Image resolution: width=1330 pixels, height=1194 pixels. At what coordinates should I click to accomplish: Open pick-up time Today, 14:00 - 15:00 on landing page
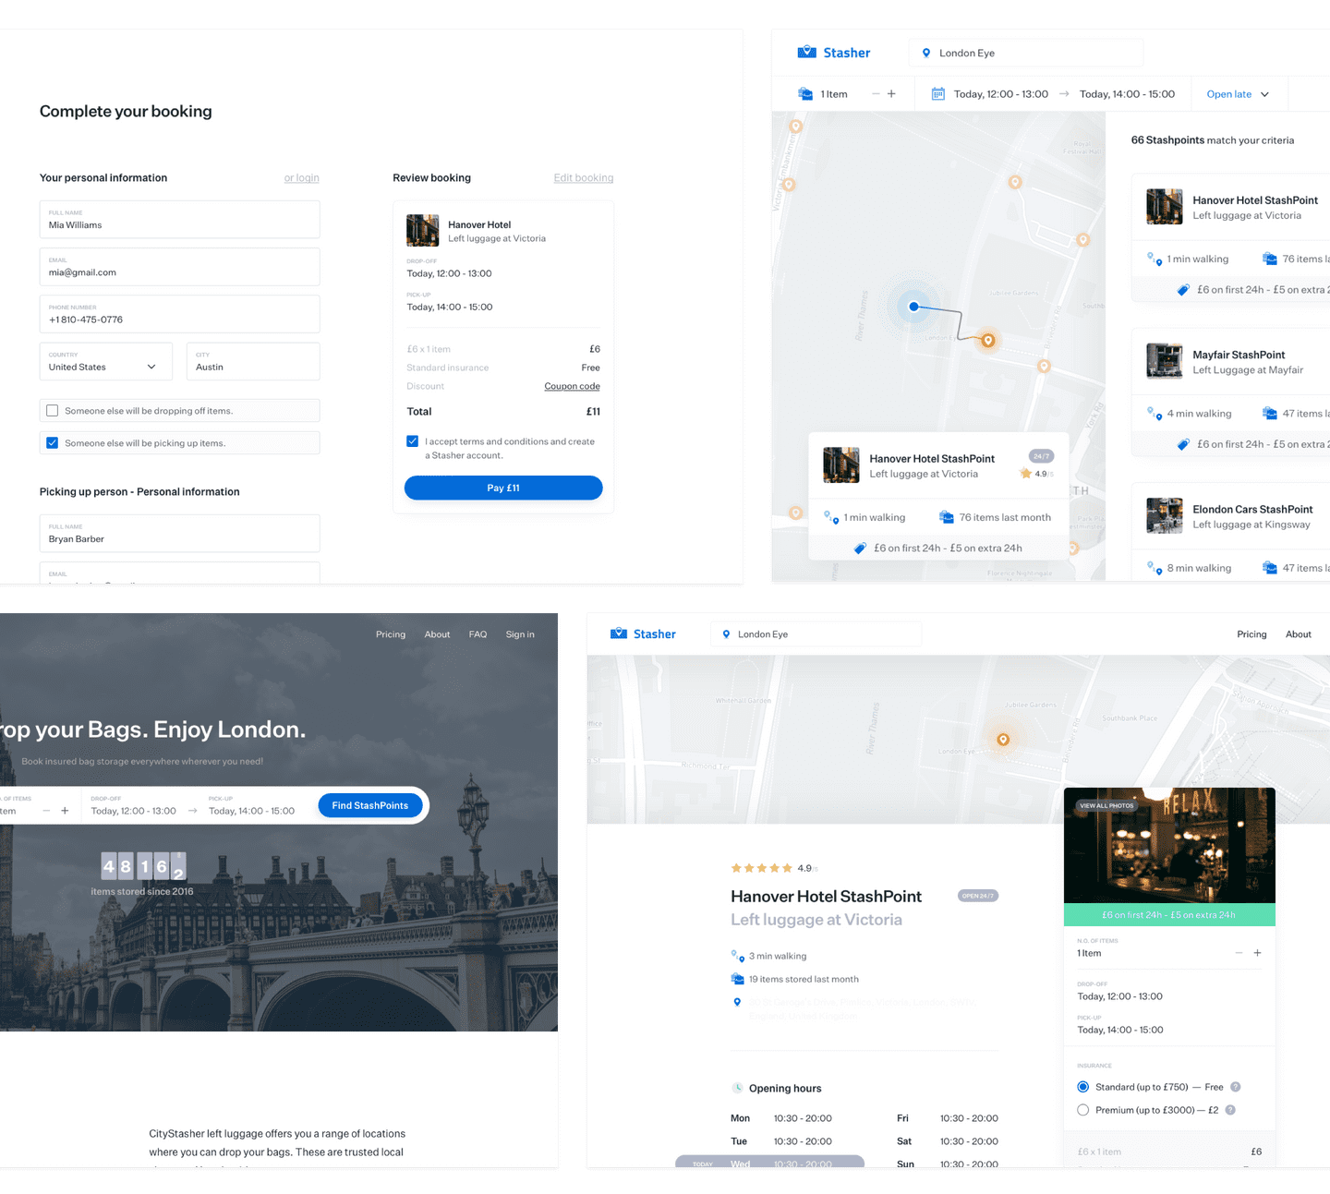(x=251, y=811)
